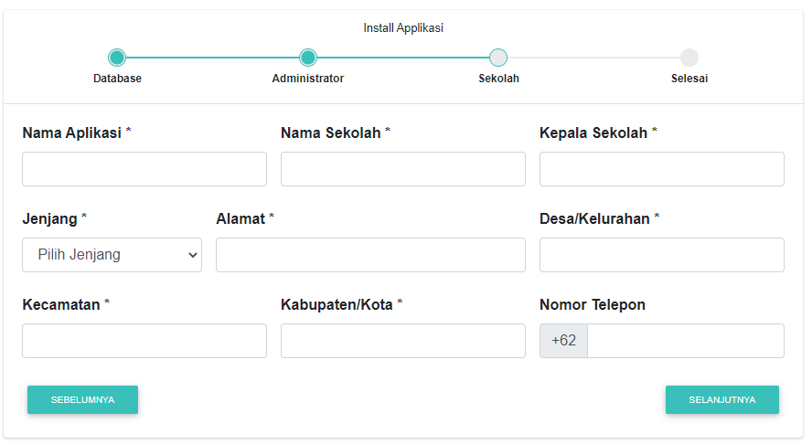
Task: Select the Sekolah step circle
Action: (x=498, y=58)
